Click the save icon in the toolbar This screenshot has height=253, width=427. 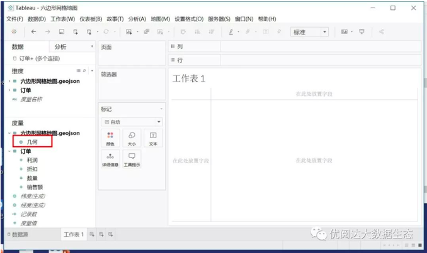pos(61,31)
